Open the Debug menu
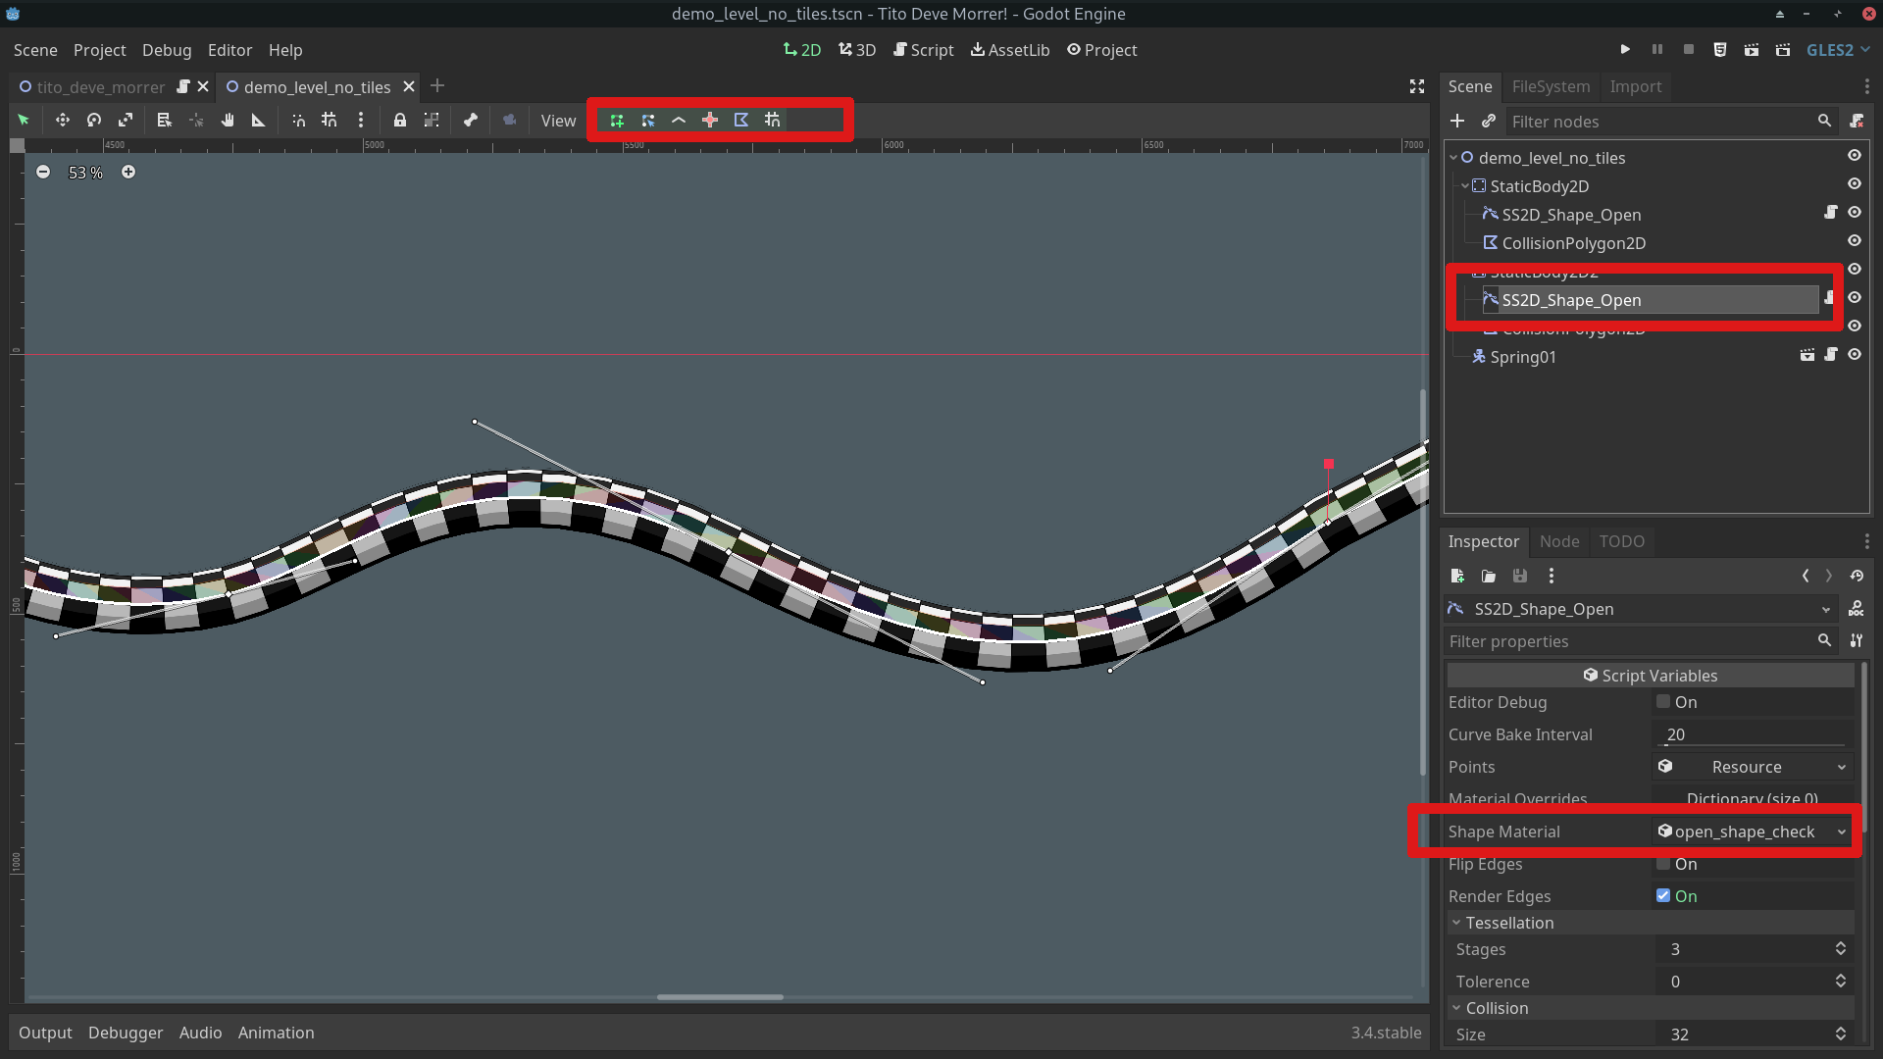Viewport: 1883px width, 1059px height. (x=166, y=50)
